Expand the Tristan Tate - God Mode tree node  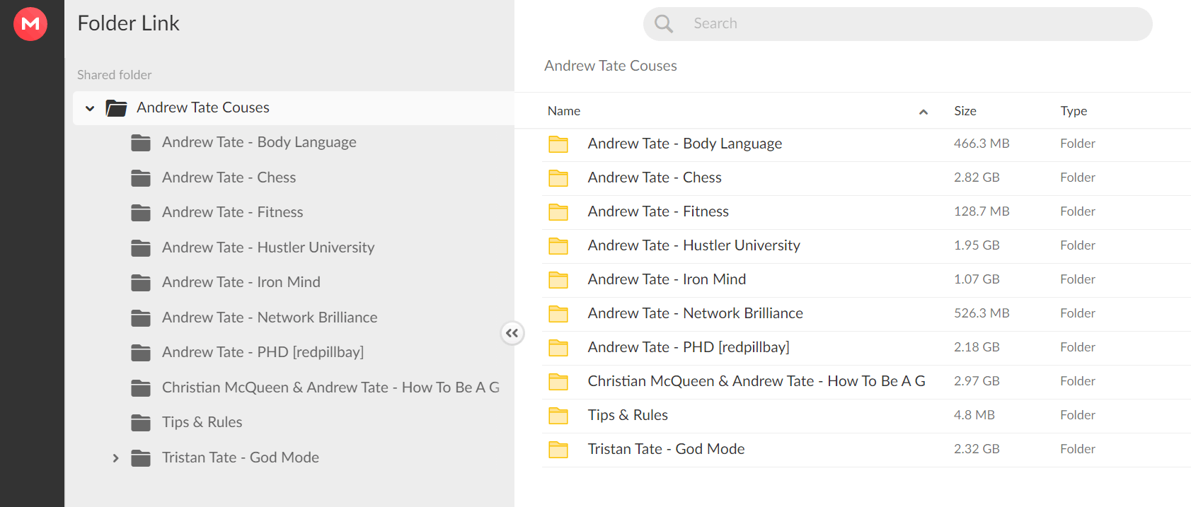pyautogui.click(x=115, y=458)
